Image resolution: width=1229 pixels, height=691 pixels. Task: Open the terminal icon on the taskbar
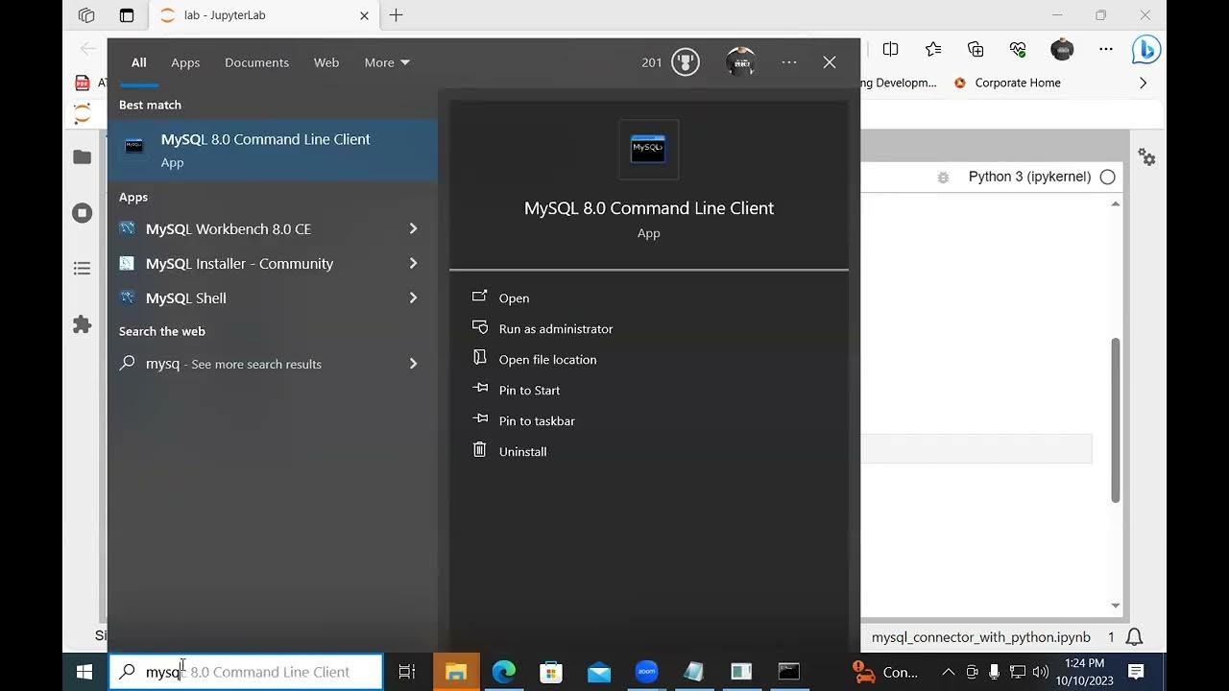click(x=788, y=672)
